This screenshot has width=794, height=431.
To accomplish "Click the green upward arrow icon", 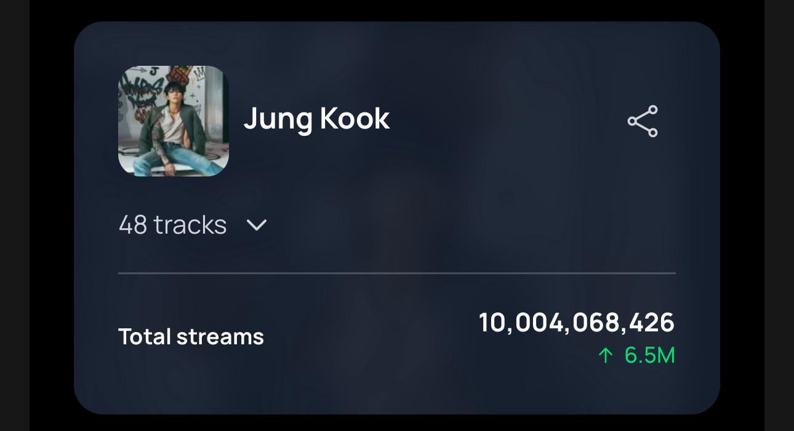I will (x=606, y=355).
